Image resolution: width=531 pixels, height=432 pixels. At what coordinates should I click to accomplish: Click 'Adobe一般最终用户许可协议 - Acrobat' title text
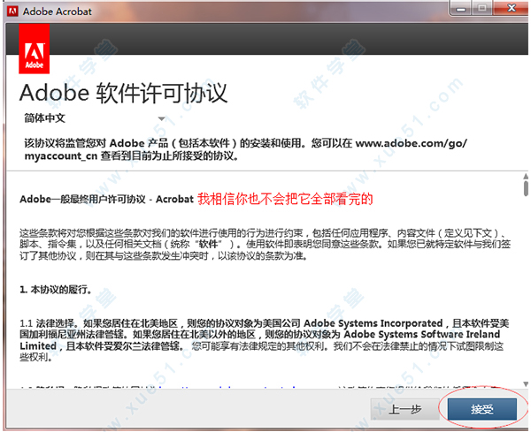[106, 199]
